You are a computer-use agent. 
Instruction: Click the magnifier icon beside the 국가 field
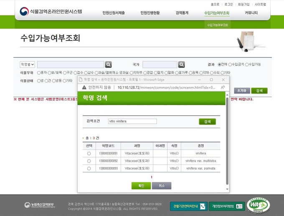[181, 64]
